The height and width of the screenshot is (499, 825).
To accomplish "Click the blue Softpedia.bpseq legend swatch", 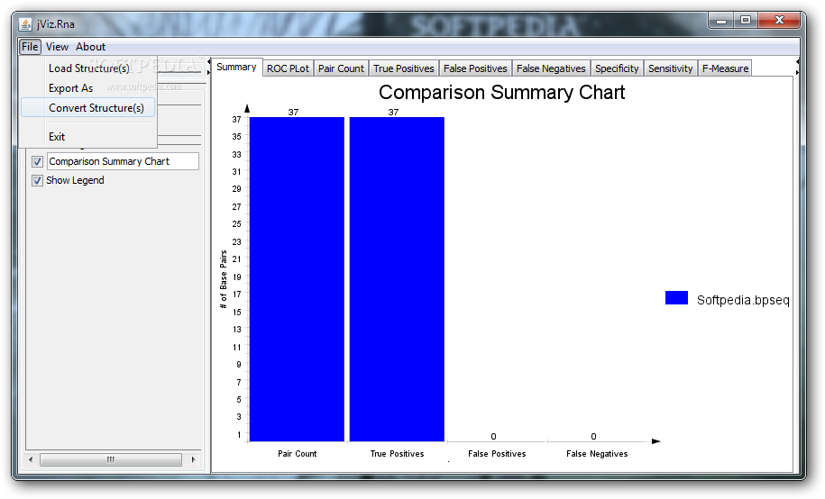I will click(676, 297).
